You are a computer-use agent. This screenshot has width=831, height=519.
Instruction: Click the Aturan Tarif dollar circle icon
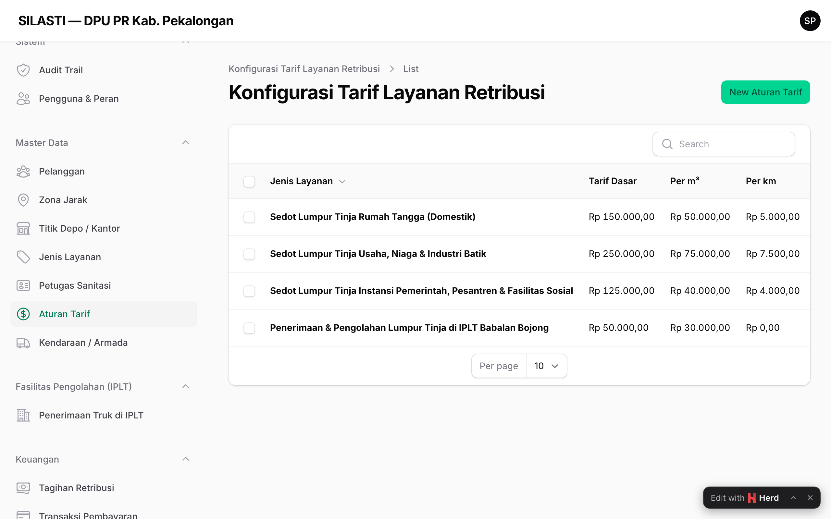click(x=23, y=314)
